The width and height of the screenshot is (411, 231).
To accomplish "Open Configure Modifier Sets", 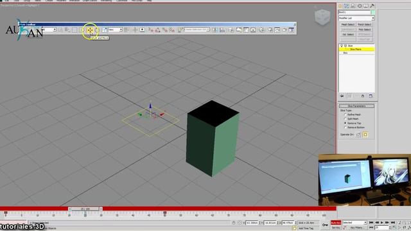I will (x=371, y=96).
